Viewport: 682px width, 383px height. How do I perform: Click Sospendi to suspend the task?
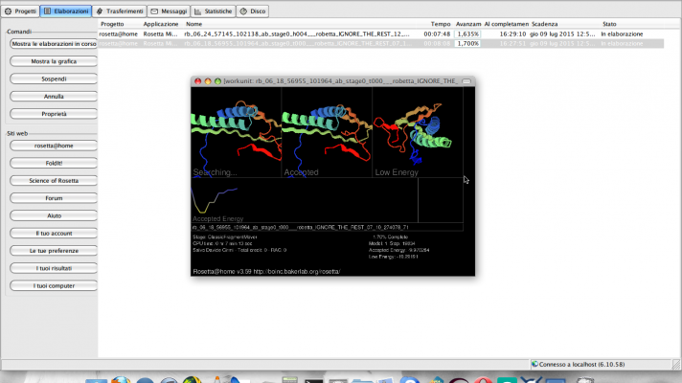[54, 79]
